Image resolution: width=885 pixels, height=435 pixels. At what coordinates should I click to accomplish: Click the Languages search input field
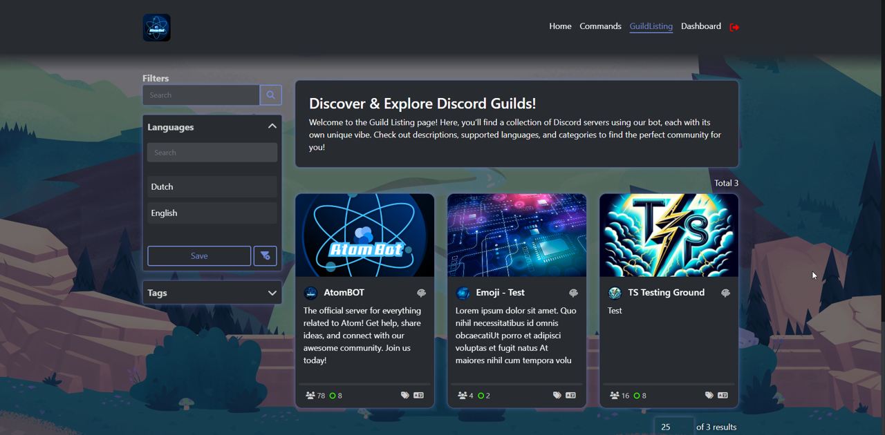[212, 153]
